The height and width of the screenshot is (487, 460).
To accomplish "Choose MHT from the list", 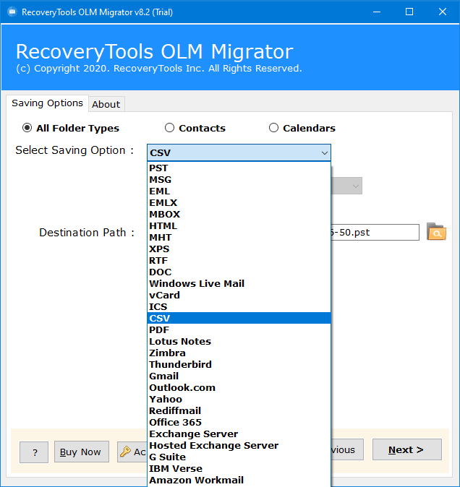I will pyautogui.click(x=239, y=237).
